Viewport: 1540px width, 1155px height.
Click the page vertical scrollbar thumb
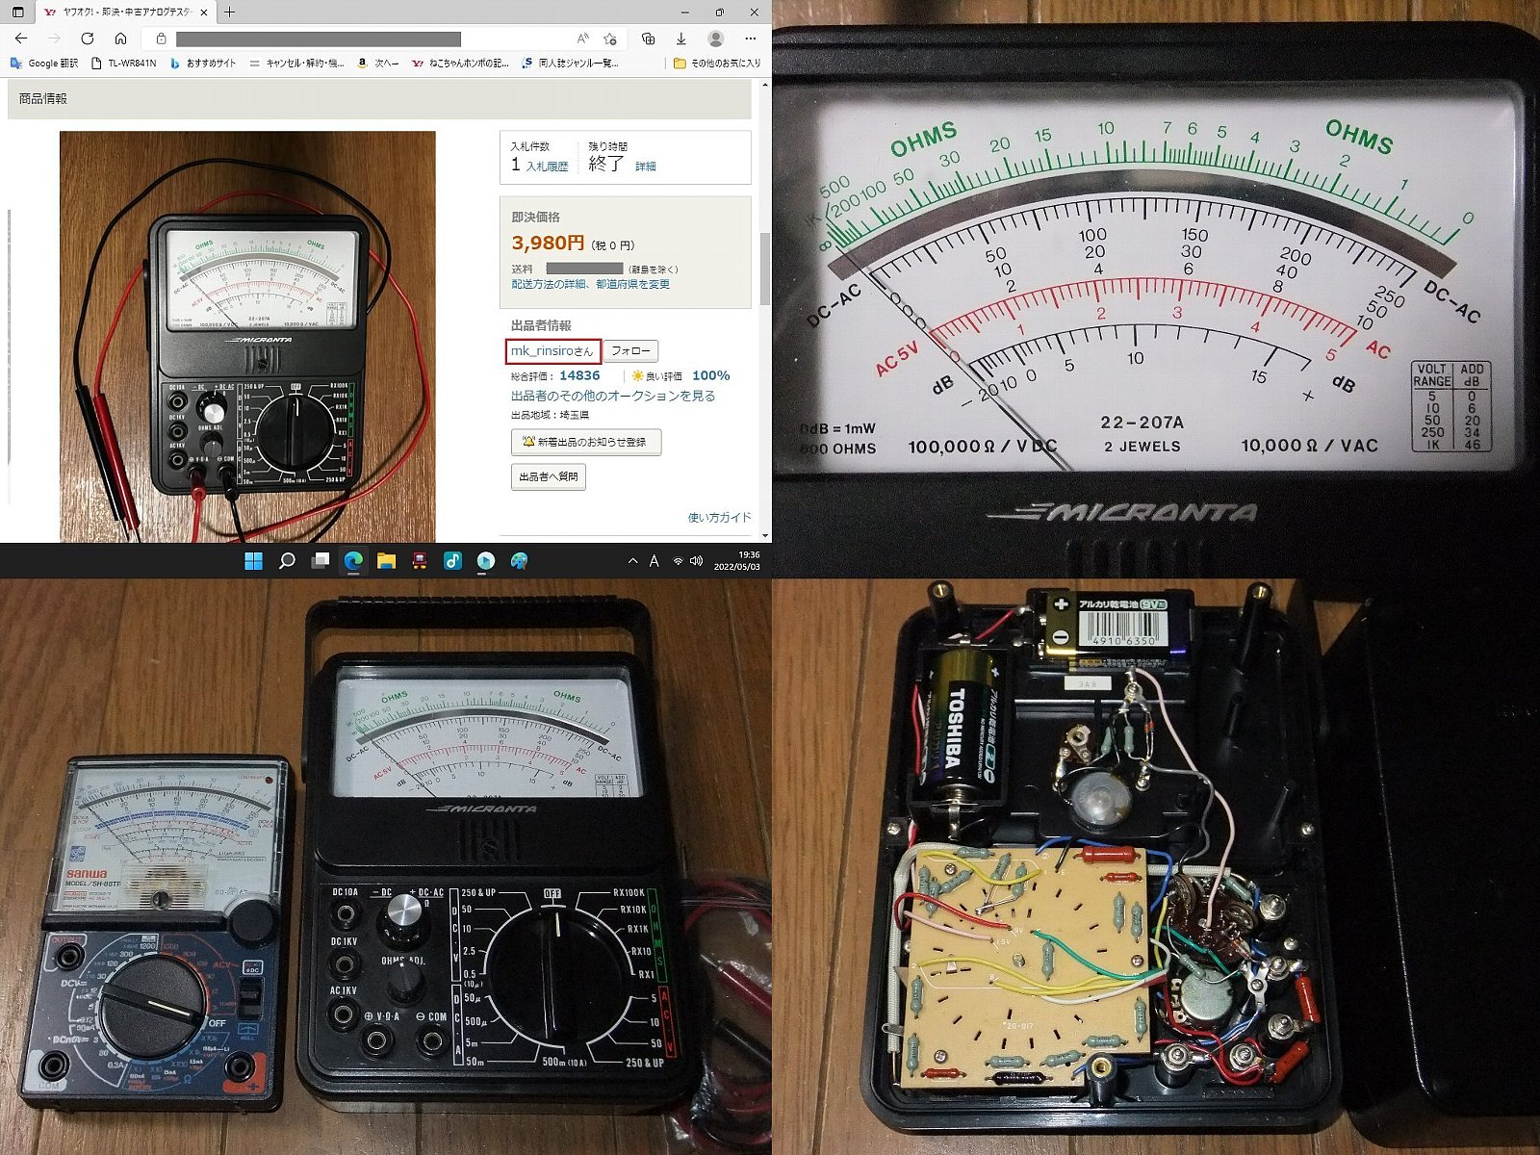pyautogui.click(x=766, y=268)
